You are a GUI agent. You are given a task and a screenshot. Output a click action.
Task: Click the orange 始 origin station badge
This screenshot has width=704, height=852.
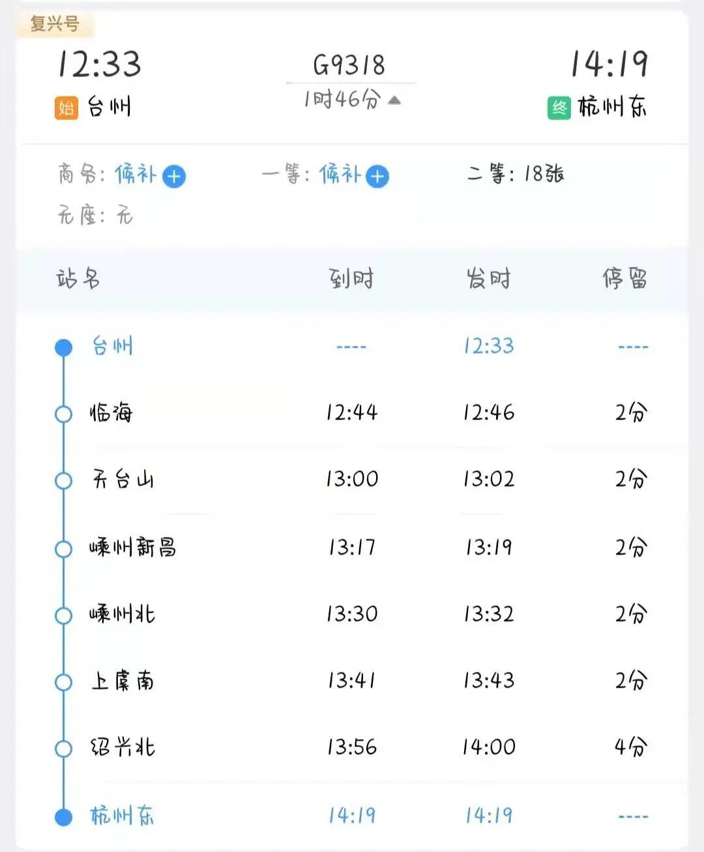66,108
